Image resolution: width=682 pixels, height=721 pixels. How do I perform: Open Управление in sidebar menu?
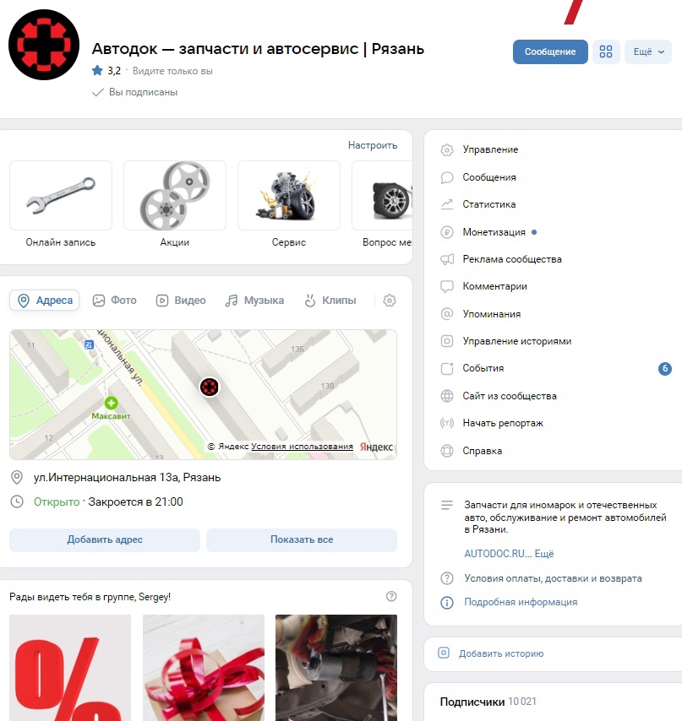point(490,149)
